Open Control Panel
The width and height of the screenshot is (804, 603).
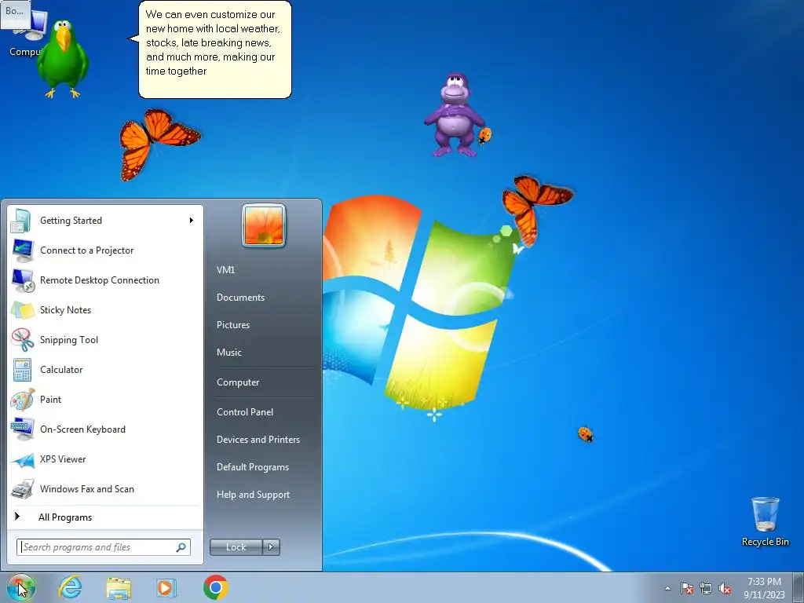tap(245, 412)
